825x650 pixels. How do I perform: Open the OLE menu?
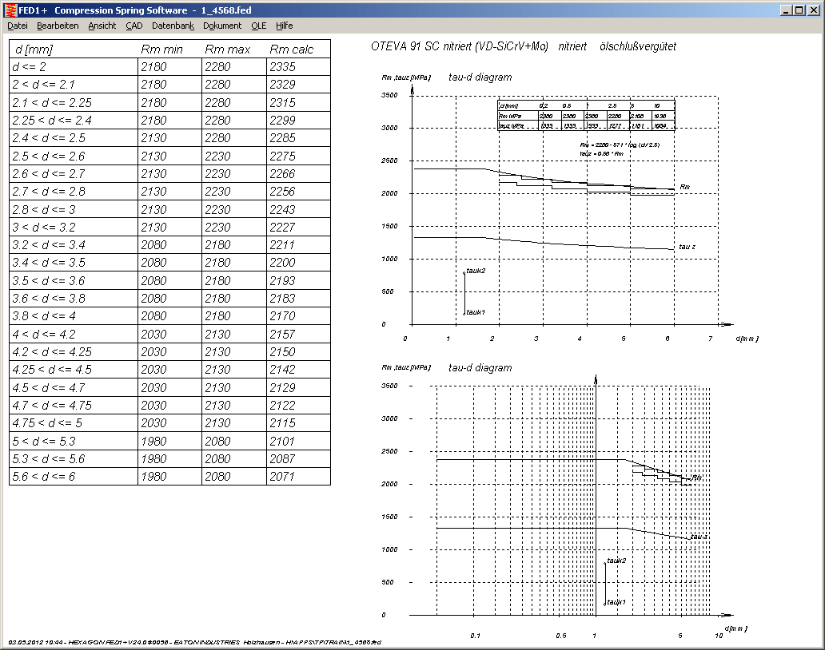coord(258,26)
